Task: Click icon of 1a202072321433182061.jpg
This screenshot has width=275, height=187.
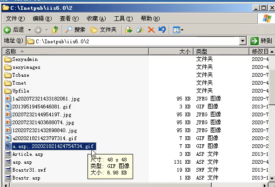Action: coord(8,99)
